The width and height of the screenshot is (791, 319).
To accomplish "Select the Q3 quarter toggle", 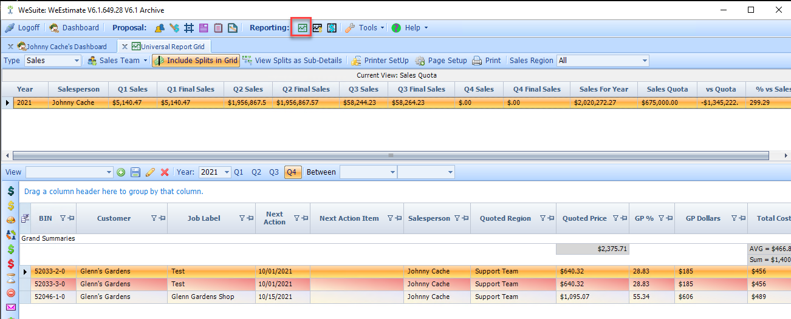I will [x=274, y=172].
